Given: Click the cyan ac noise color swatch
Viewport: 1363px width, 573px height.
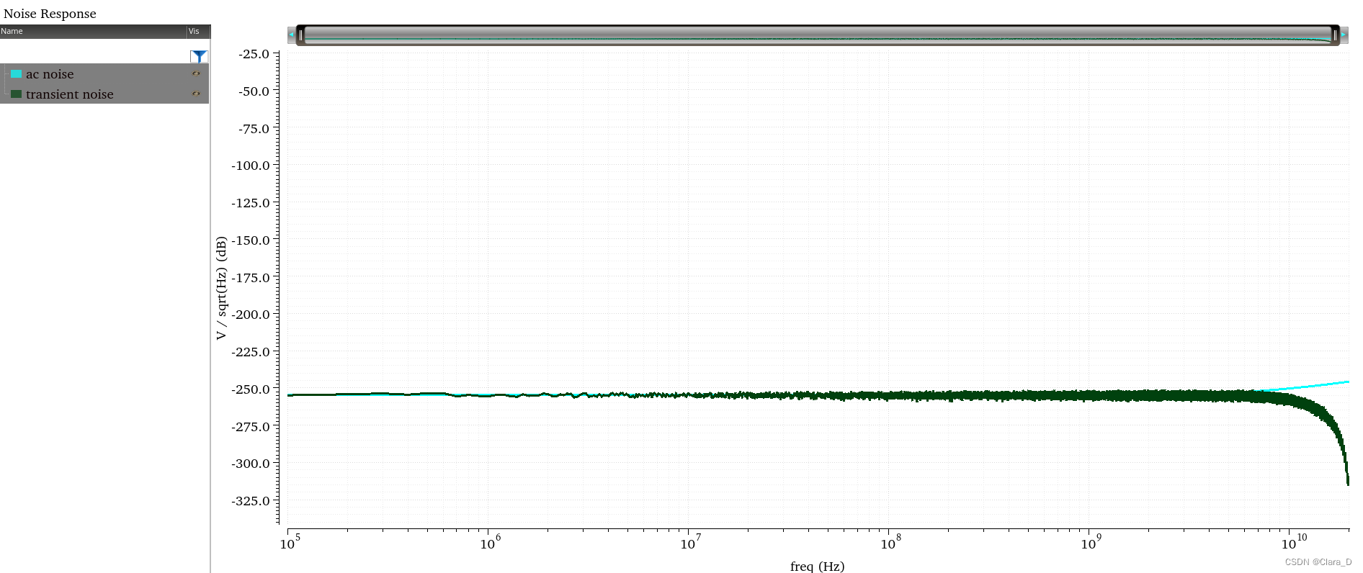Looking at the screenshot, I should point(16,73).
